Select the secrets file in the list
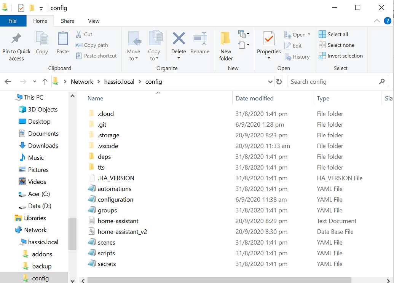The width and height of the screenshot is (394, 283). 106,264
